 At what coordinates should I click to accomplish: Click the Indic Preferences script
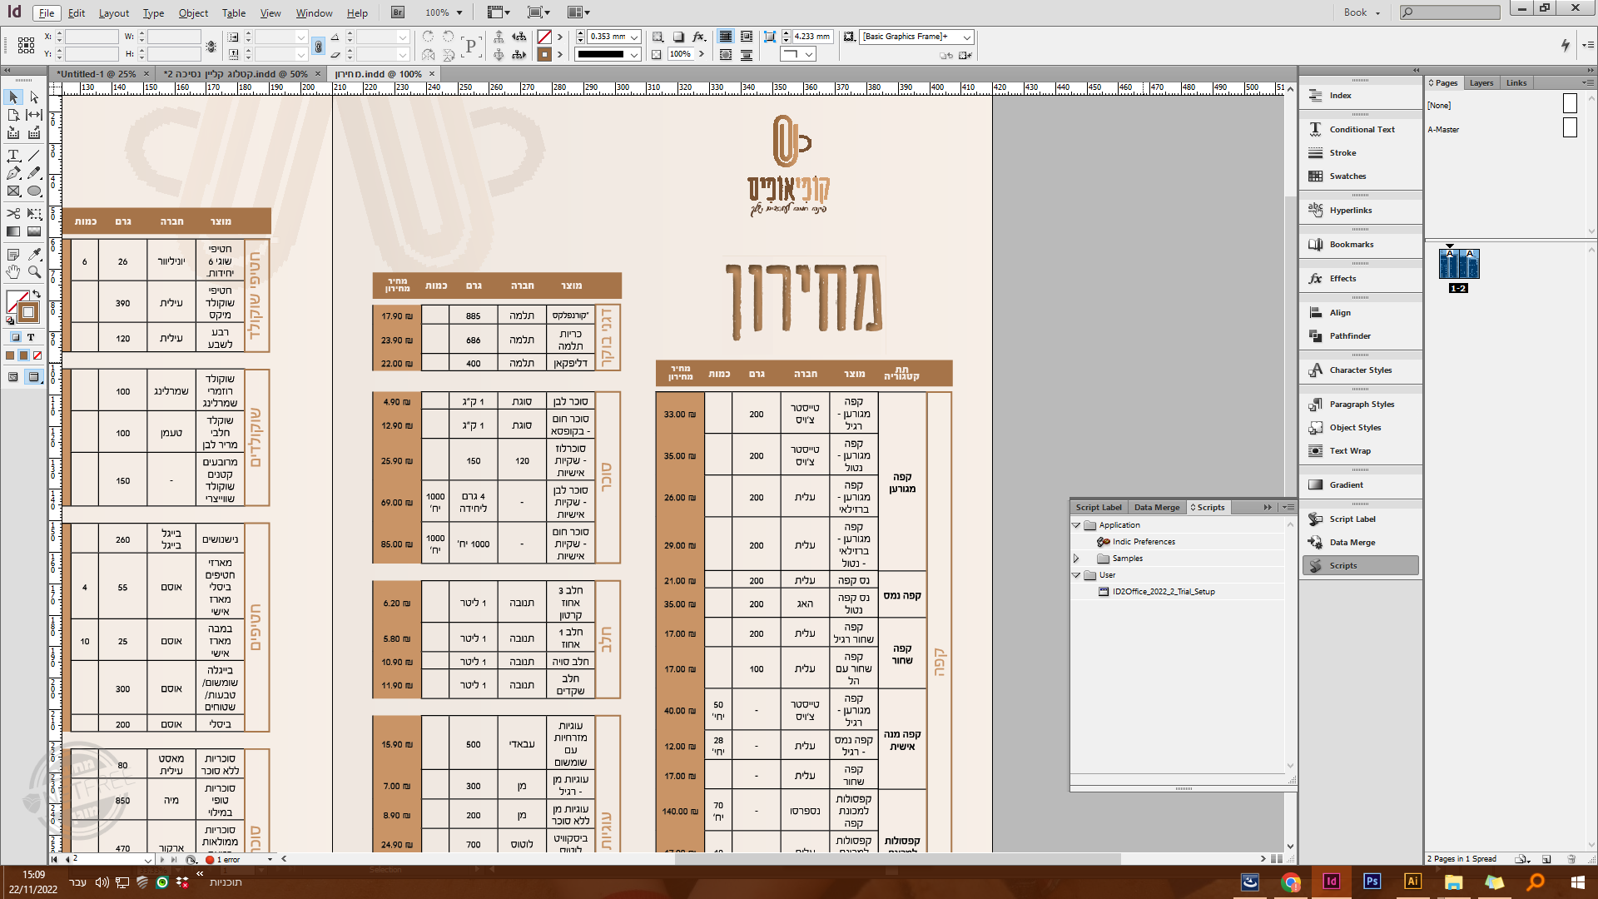[1144, 542]
